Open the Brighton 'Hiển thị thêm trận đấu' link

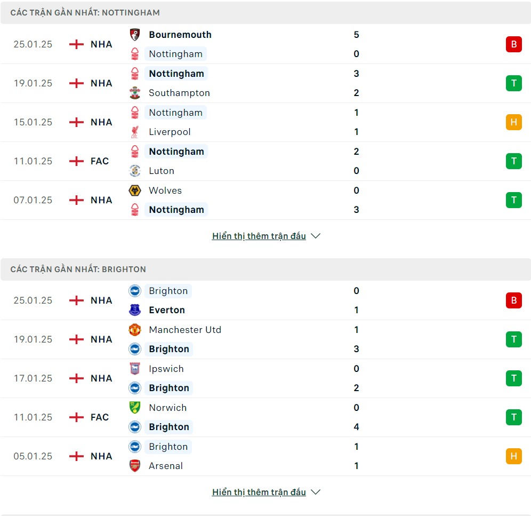click(x=259, y=492)
